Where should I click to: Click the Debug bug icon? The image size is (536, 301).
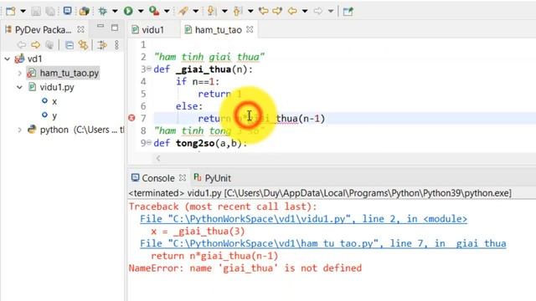coord(102,11)
